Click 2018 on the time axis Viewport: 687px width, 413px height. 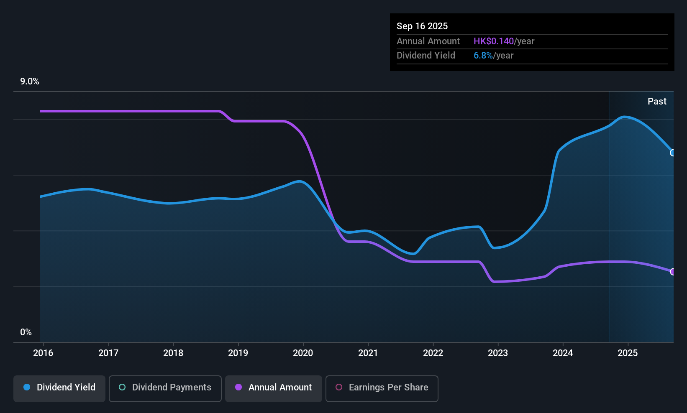pos(173,353)
